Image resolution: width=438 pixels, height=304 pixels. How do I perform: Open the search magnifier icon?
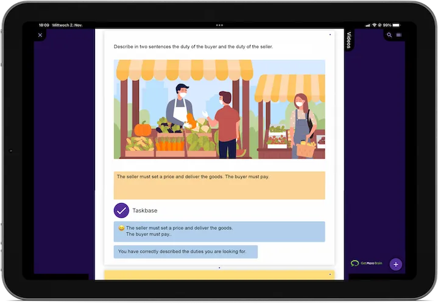tap(389, 35)
